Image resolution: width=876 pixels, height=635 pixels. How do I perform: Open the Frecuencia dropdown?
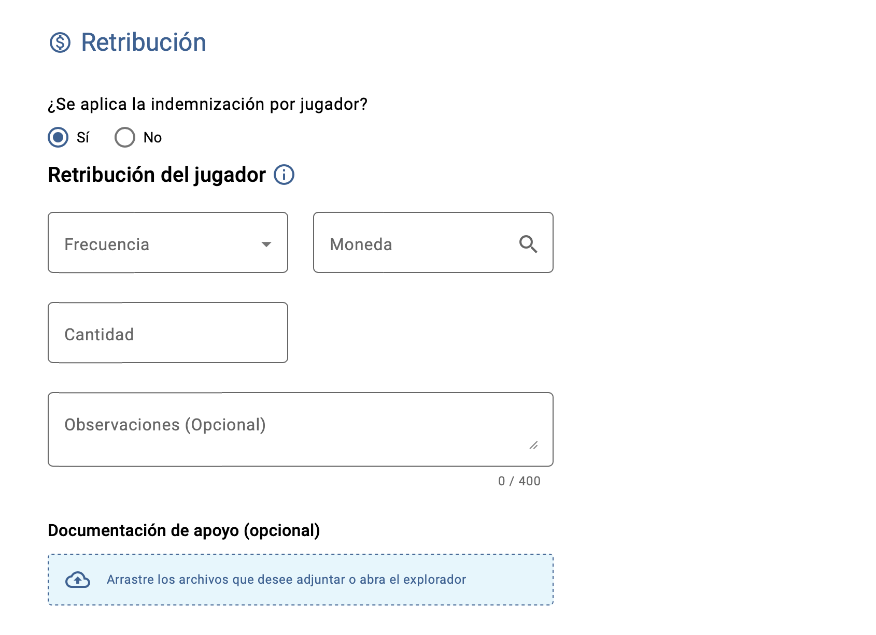pos(168,242)
